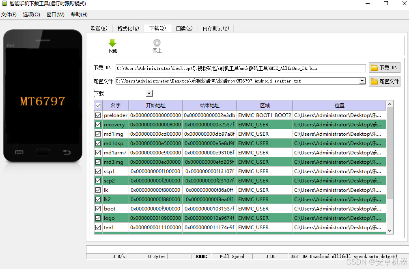Click the table scrollbar up arrow
409x269 pixels.
click(x=390, y=104)
